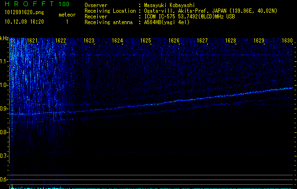Click the 1623 time marker
Viewport: 297px width, 189px height.
tap(89, 41)
